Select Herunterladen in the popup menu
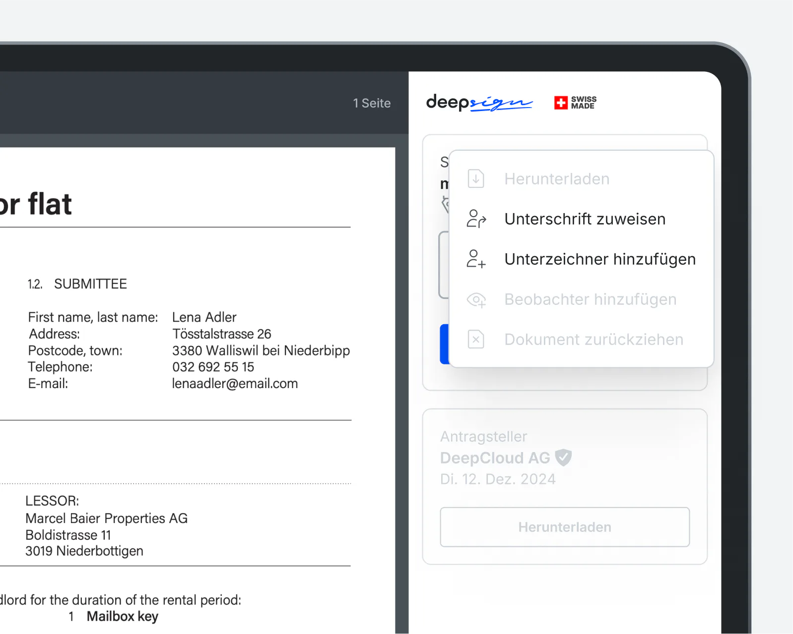 coord(581,179)
